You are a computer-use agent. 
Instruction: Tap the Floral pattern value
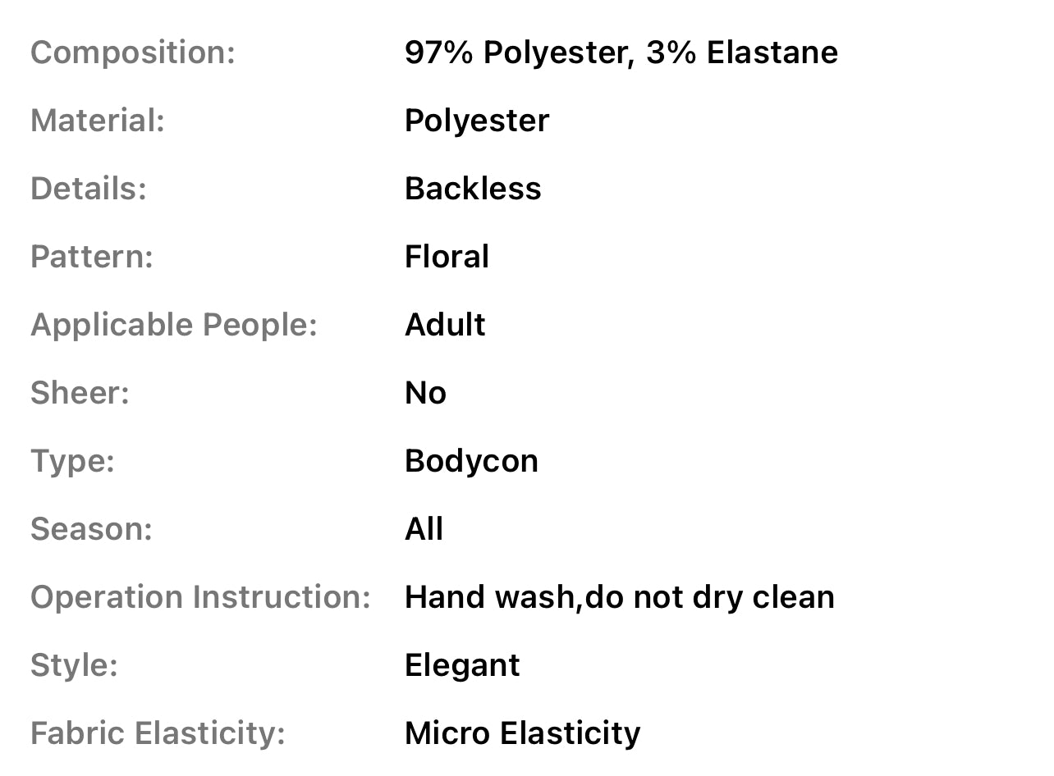coord(447,257)
